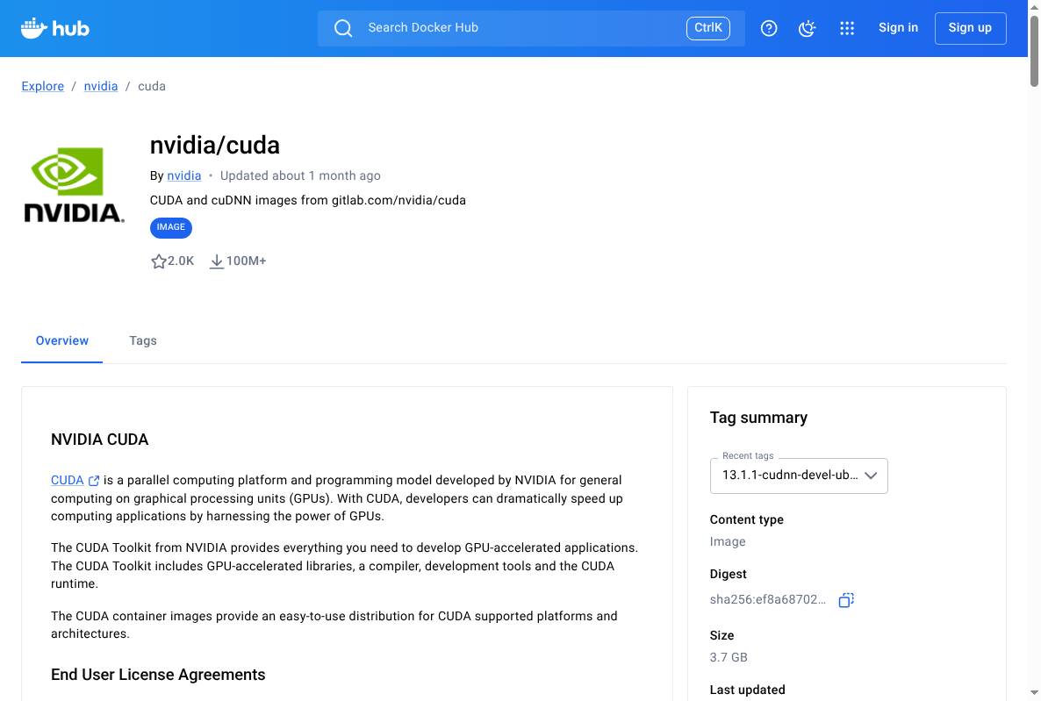Copy the sha256 digest
1041x701 pixels.
click(x=846, y=600)
